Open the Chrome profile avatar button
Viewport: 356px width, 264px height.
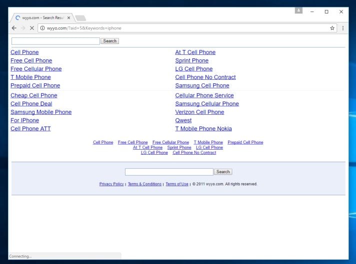(x=298, y=10)
